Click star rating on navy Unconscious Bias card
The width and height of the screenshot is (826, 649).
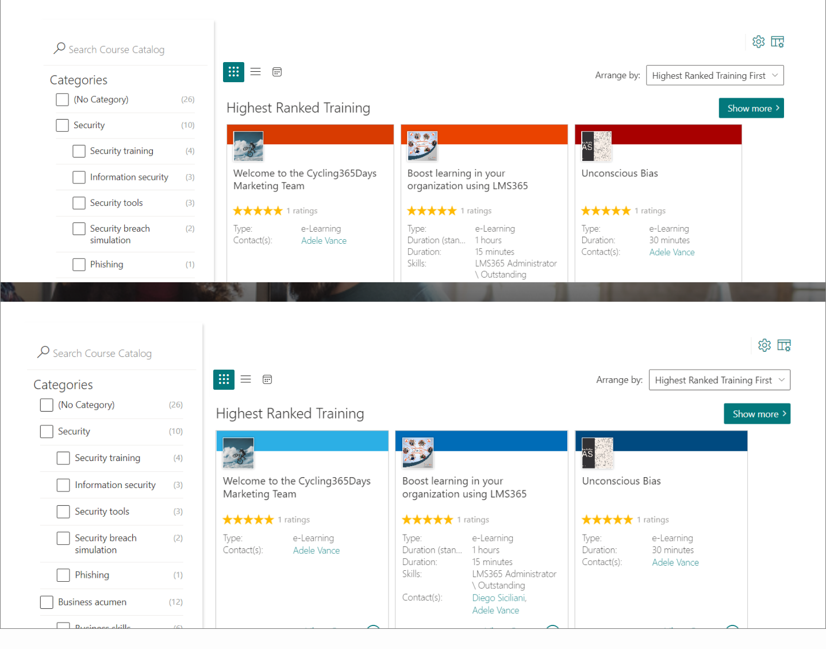tap(607, 520)
